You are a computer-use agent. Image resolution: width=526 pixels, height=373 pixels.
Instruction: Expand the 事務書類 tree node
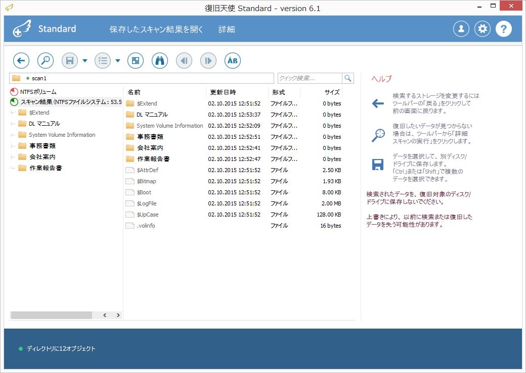click(13, 146)
